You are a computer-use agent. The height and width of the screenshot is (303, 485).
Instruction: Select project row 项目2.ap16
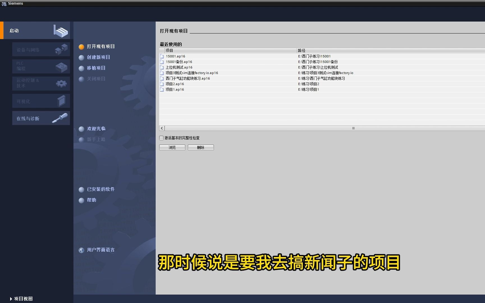[322, 84]
